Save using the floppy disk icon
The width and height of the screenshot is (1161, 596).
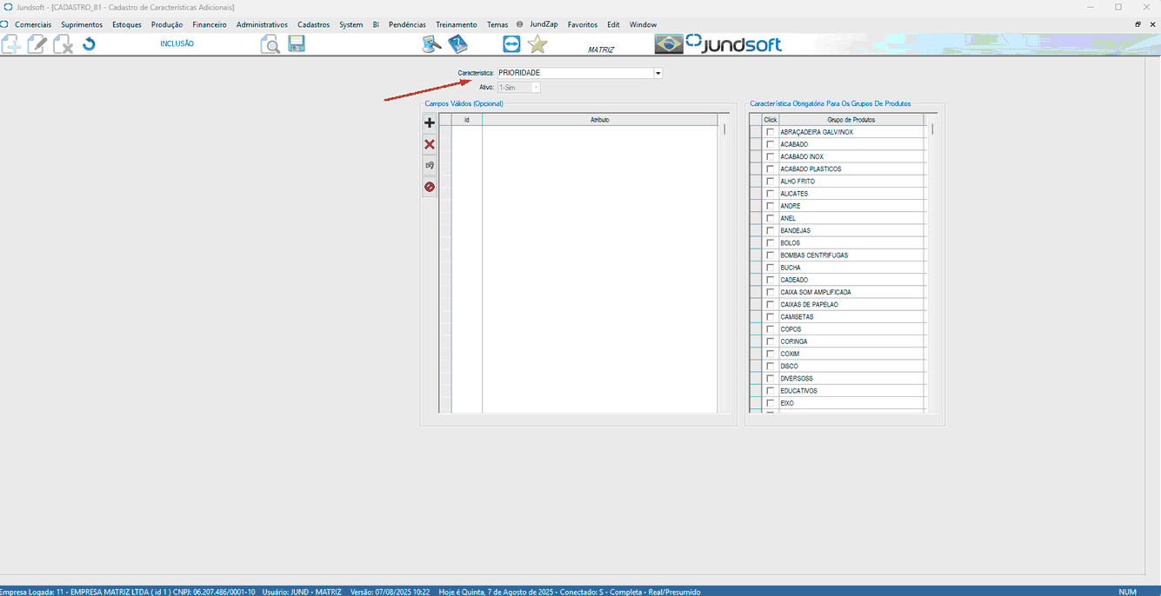pyautogui.click(x=297, y=44)
